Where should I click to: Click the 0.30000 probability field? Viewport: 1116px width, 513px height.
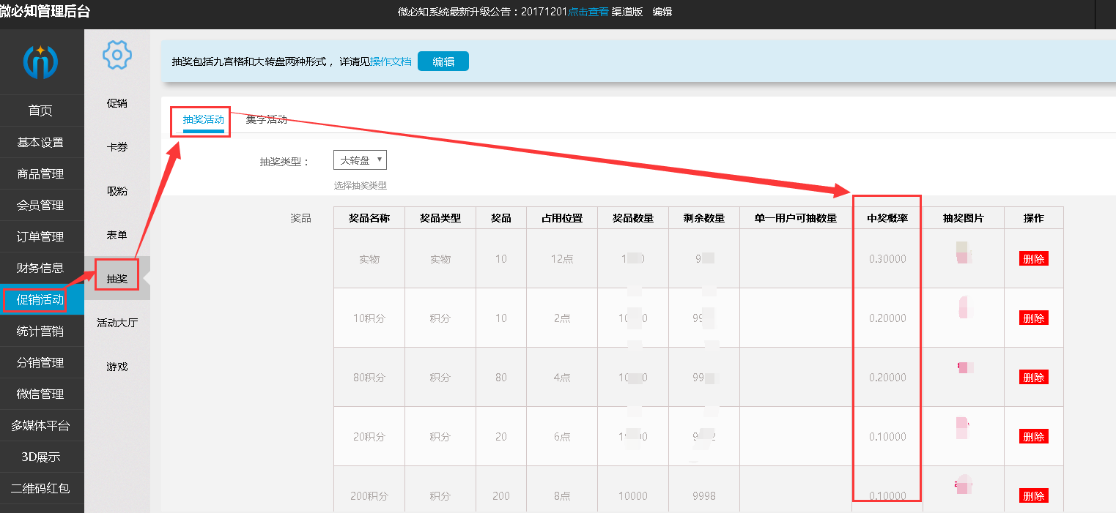887,259
